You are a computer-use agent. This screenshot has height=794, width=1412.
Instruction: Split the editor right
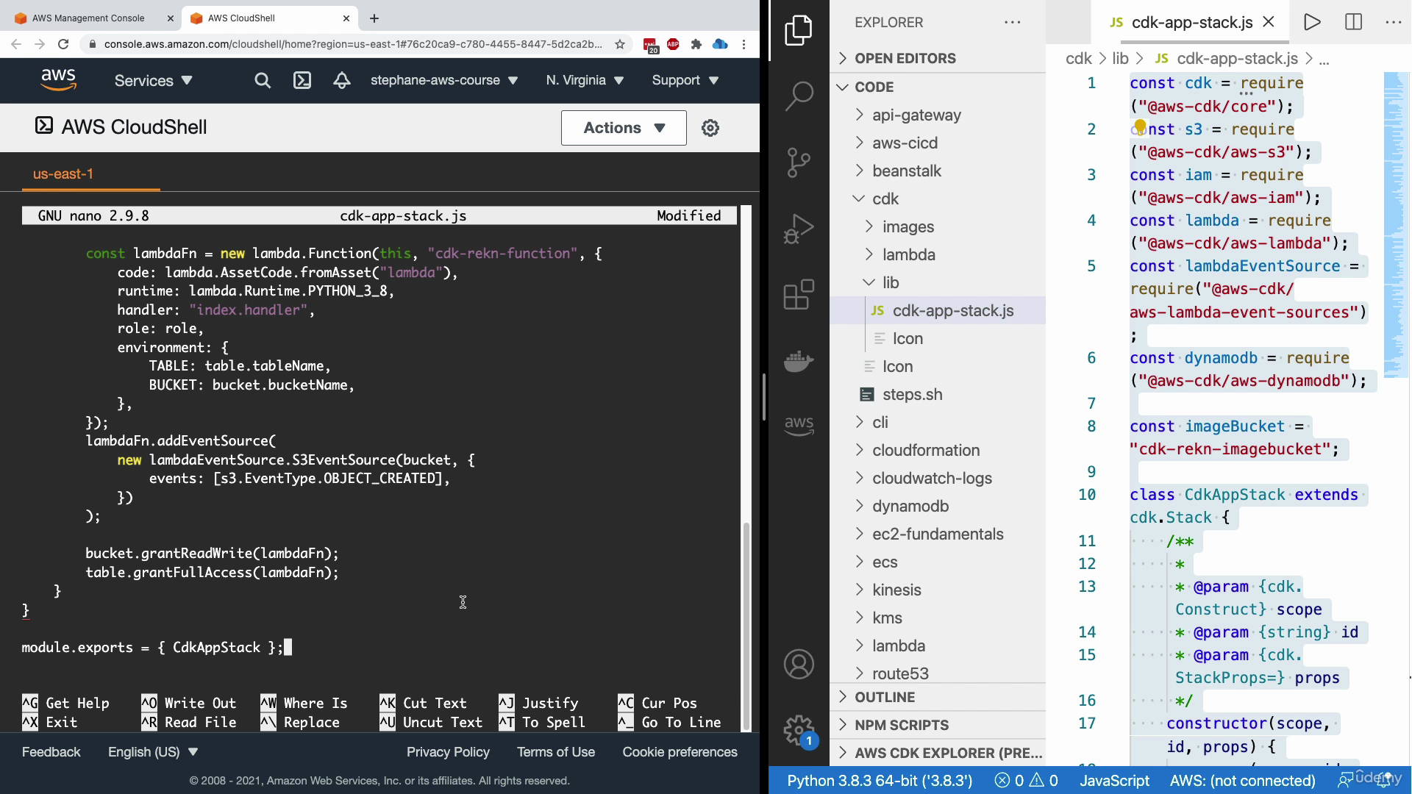1353,22
